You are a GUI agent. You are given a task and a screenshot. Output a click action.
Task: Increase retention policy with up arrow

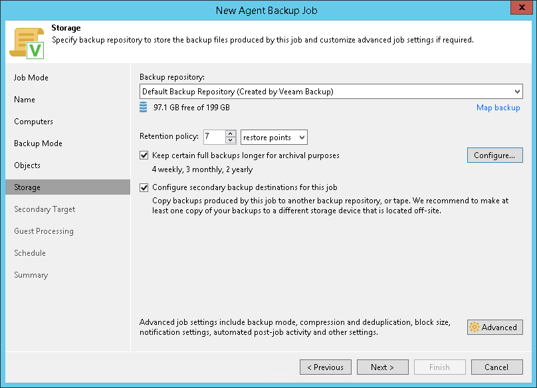click(x=231, y=134)
